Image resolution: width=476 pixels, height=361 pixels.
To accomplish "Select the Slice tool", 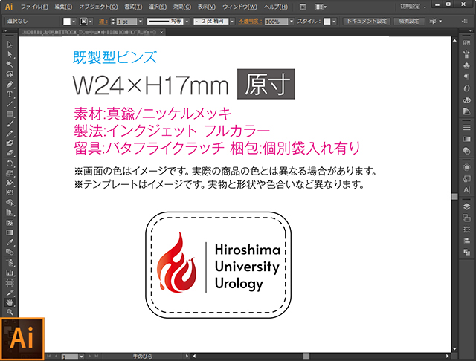I will pos(10,293).
